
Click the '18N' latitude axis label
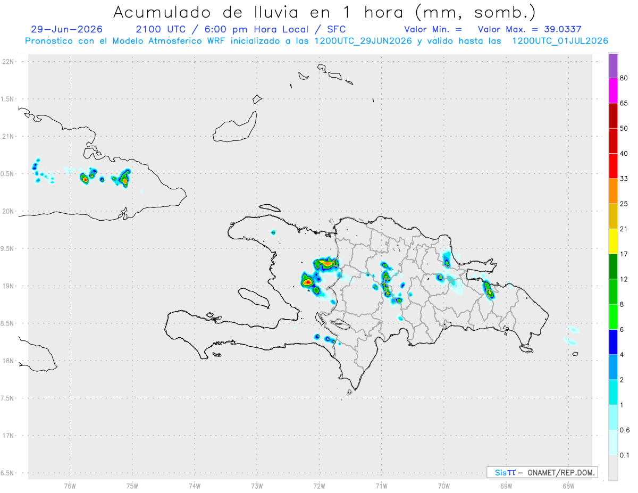coord(9,361)
